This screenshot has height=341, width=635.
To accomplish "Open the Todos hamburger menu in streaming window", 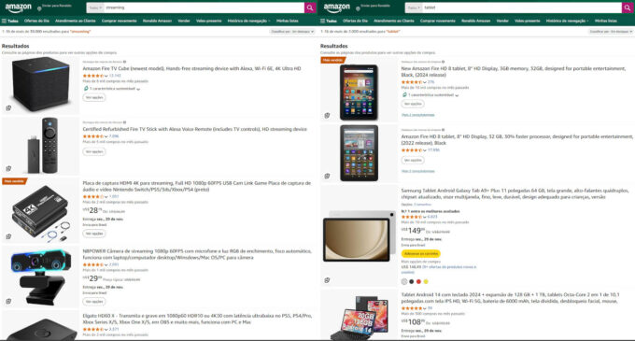I will [x=10, y=21].
